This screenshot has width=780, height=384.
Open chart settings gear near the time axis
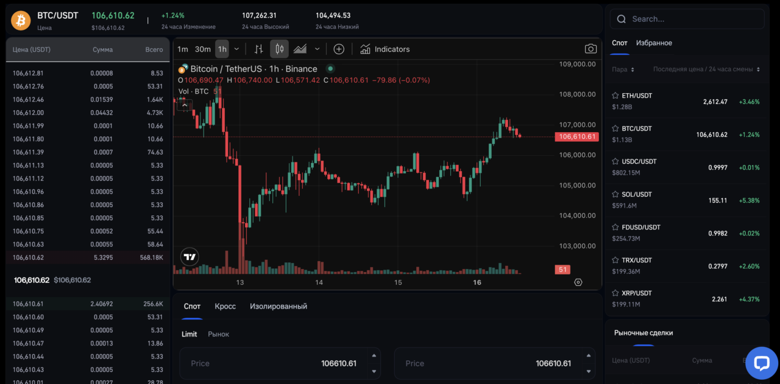(x=578, y=282)
